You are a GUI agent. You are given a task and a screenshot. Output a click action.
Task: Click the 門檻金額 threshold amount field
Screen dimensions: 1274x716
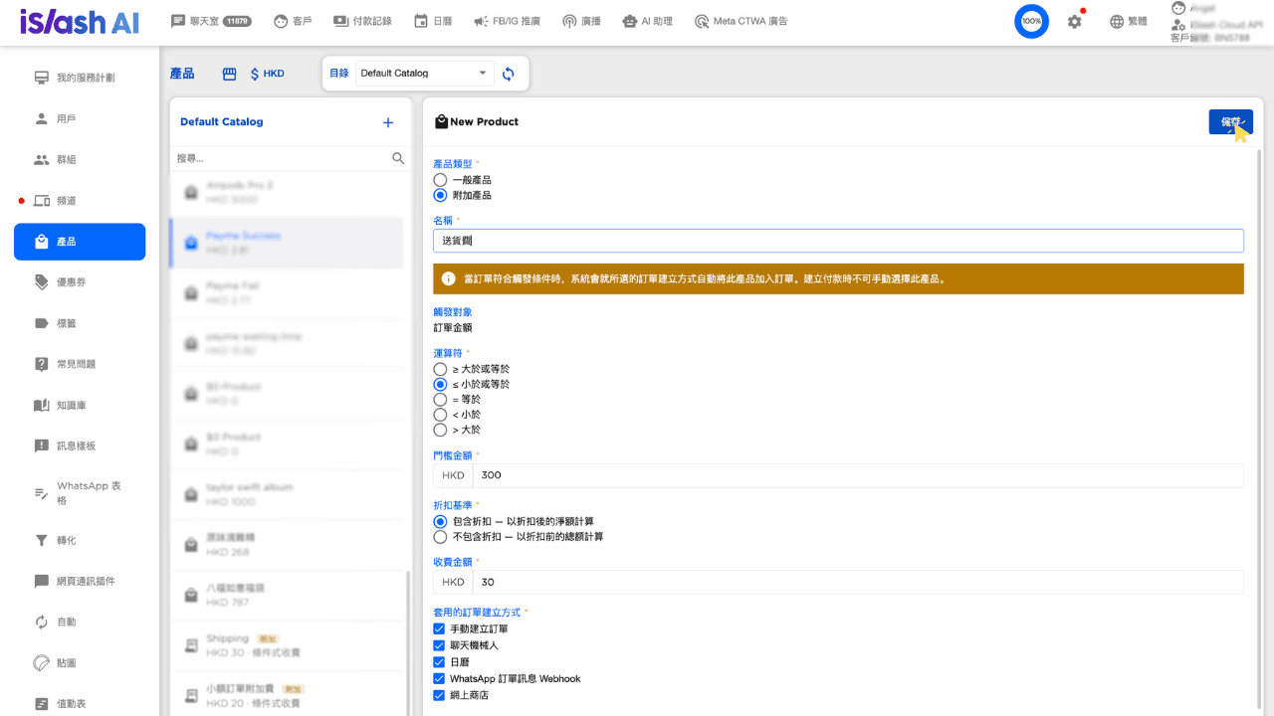click(x=857, y=475)
